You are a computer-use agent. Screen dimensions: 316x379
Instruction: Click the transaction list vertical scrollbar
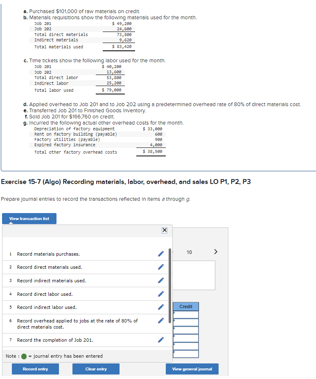click(170, 286)
